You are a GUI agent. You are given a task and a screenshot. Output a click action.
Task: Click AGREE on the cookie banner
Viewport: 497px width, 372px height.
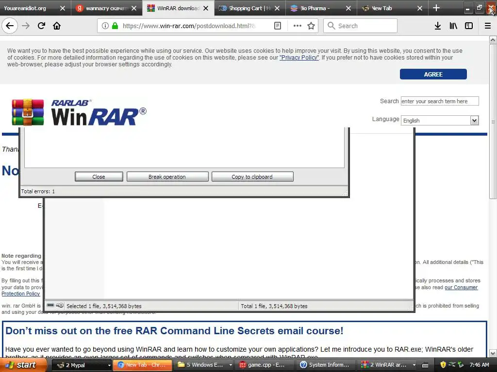(433, 74)
